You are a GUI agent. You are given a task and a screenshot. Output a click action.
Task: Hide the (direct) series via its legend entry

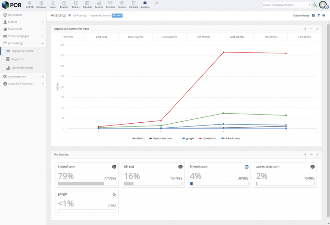(x=138, y=138)
